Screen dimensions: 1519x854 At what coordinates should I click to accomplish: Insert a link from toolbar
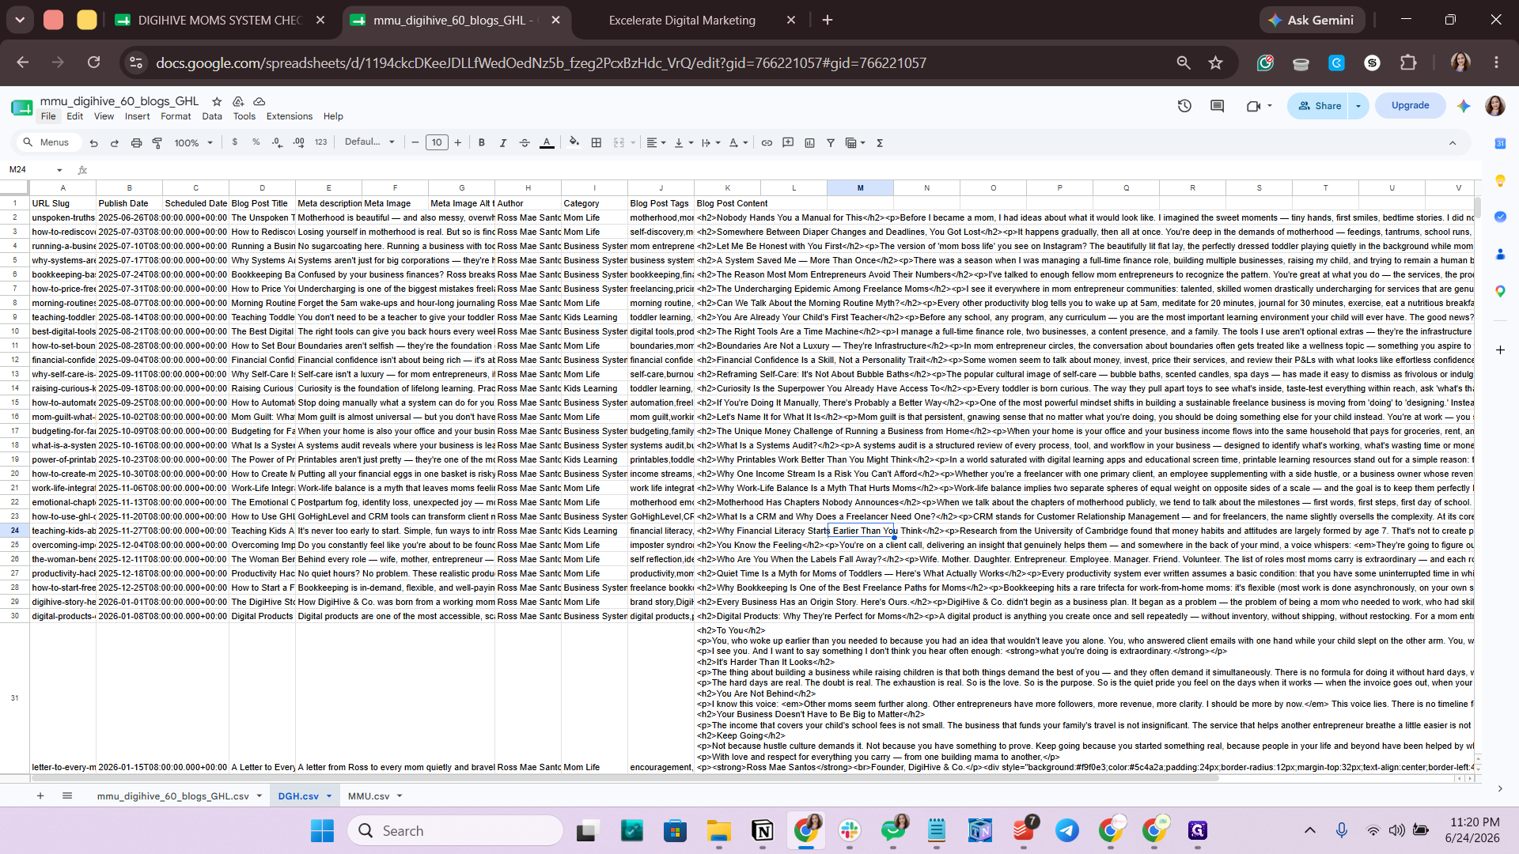click(767, 142)
